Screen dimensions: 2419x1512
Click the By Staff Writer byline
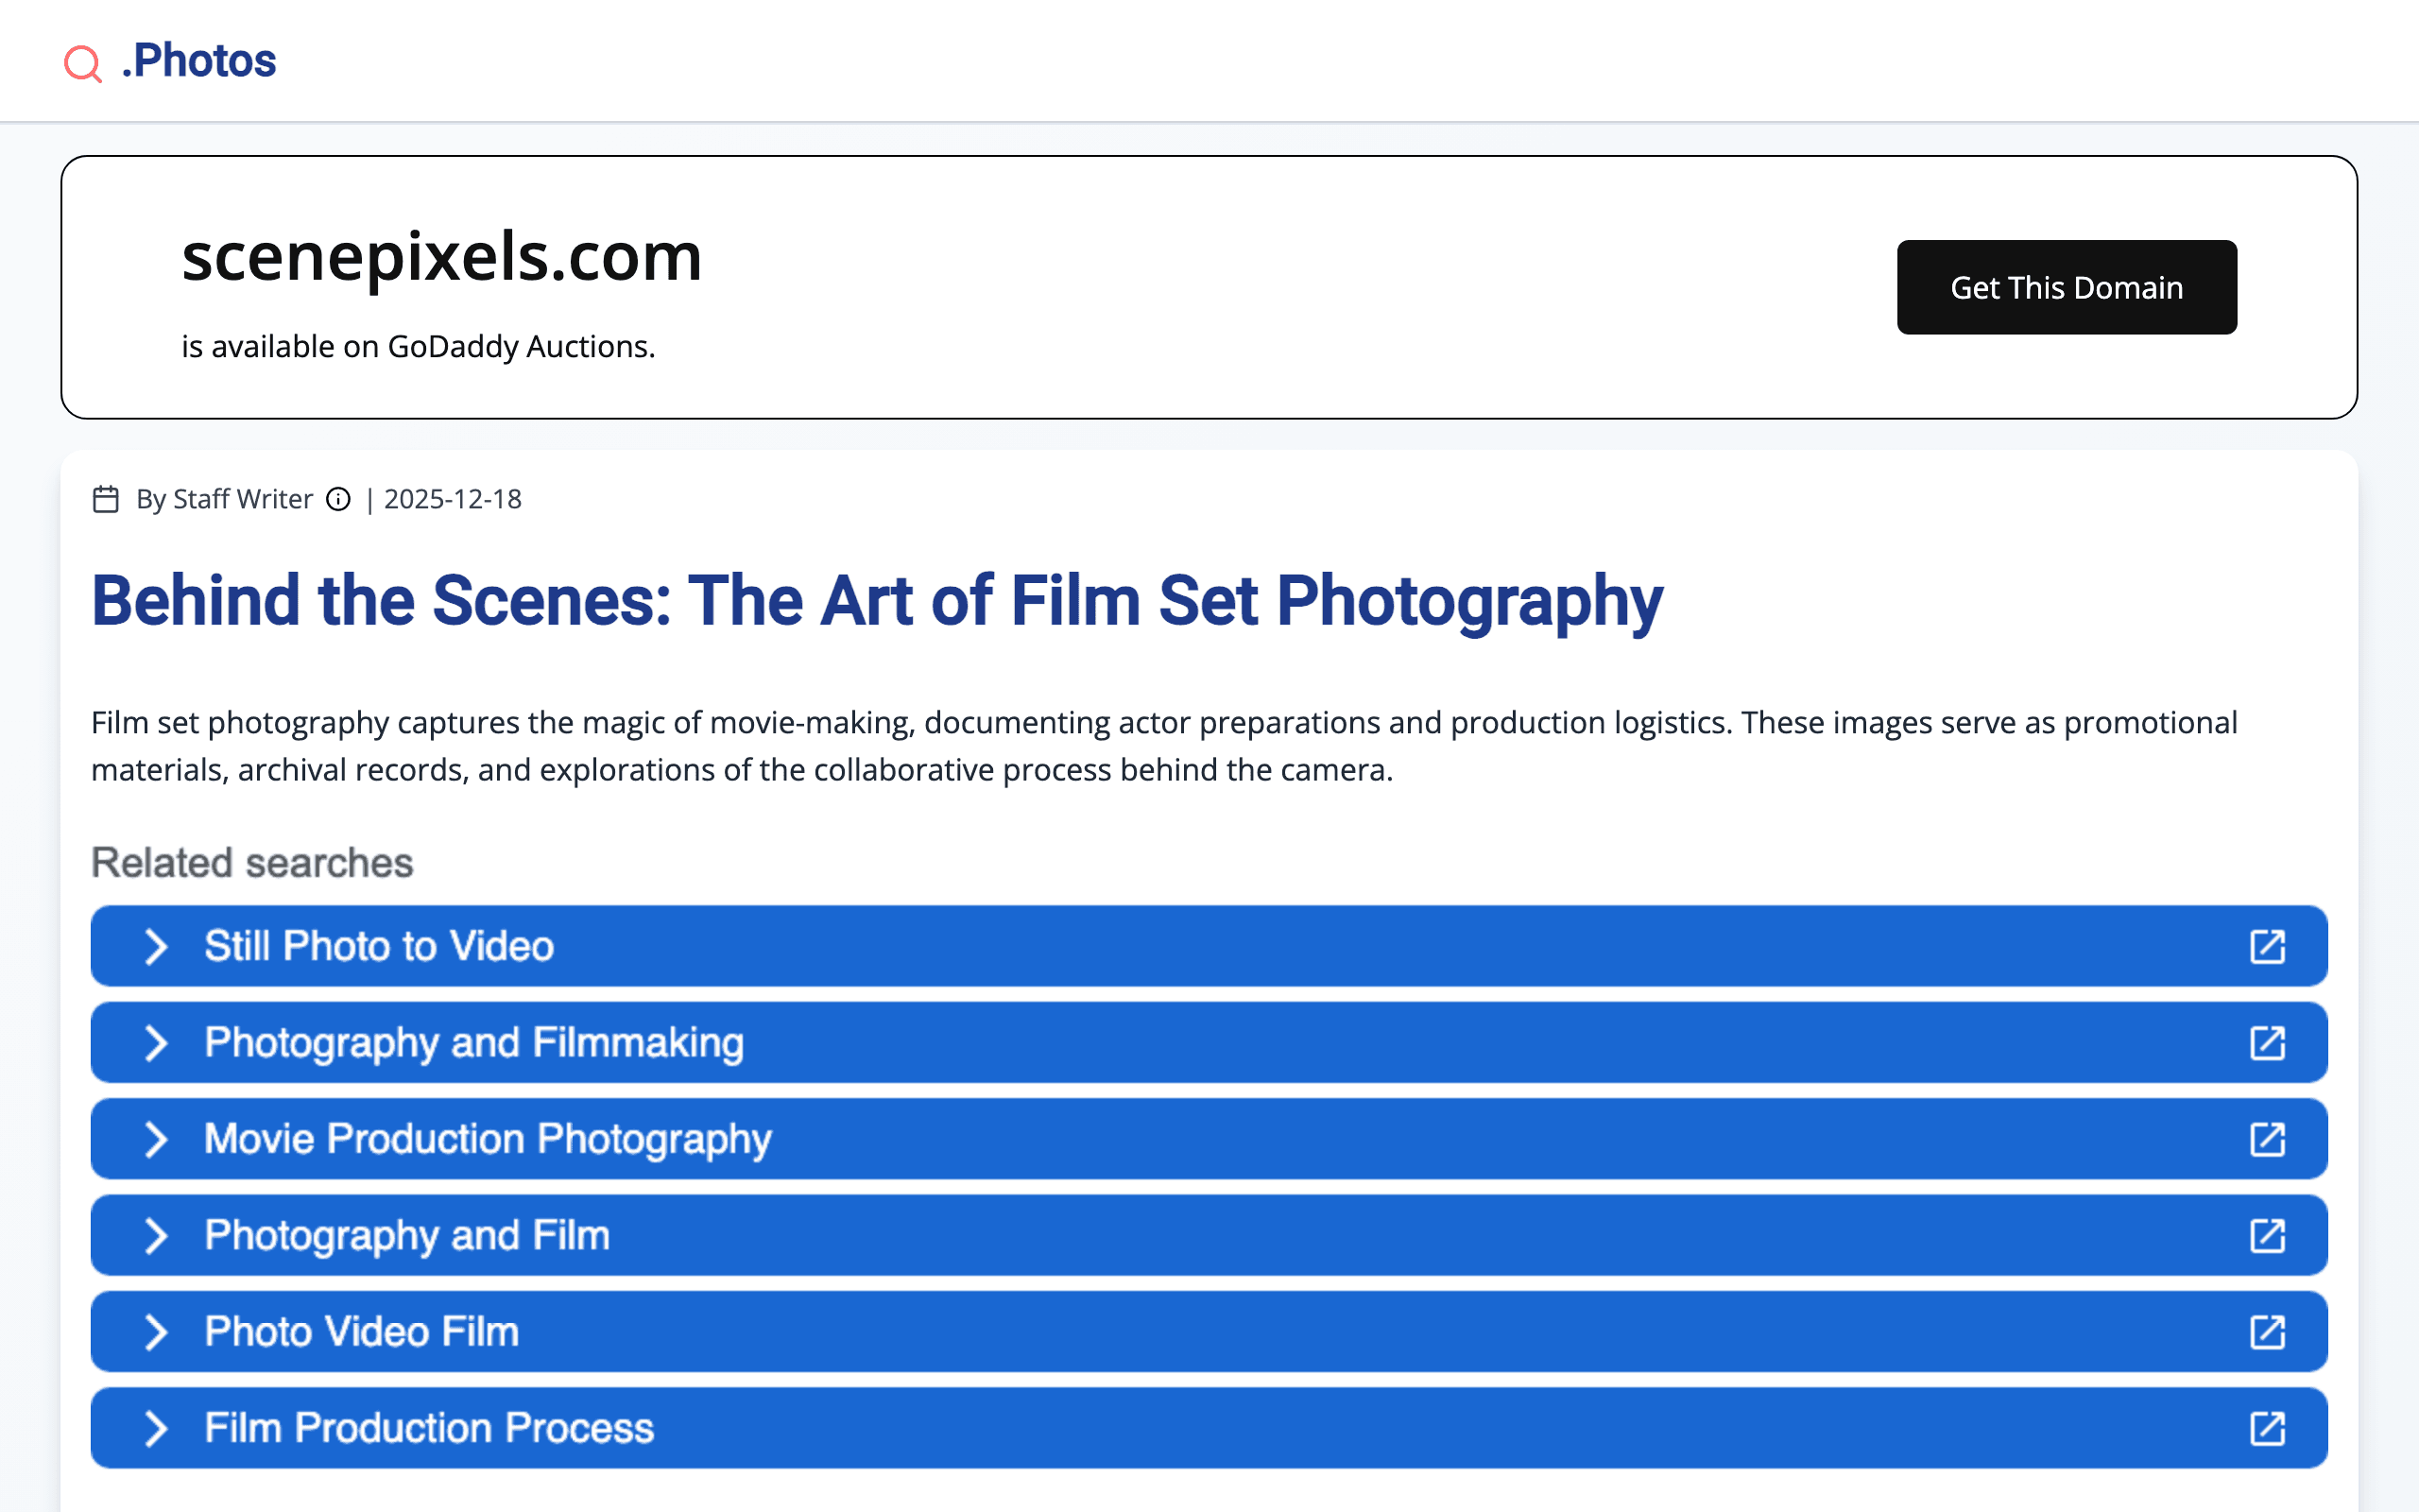coord(224,499)
